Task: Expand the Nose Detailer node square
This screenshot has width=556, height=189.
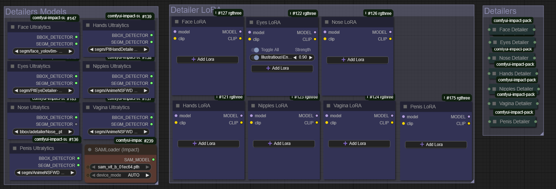Action: (494, 58)
